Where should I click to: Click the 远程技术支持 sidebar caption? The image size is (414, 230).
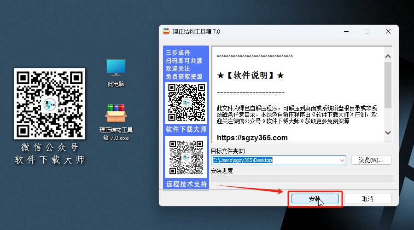tap(187, 184)
